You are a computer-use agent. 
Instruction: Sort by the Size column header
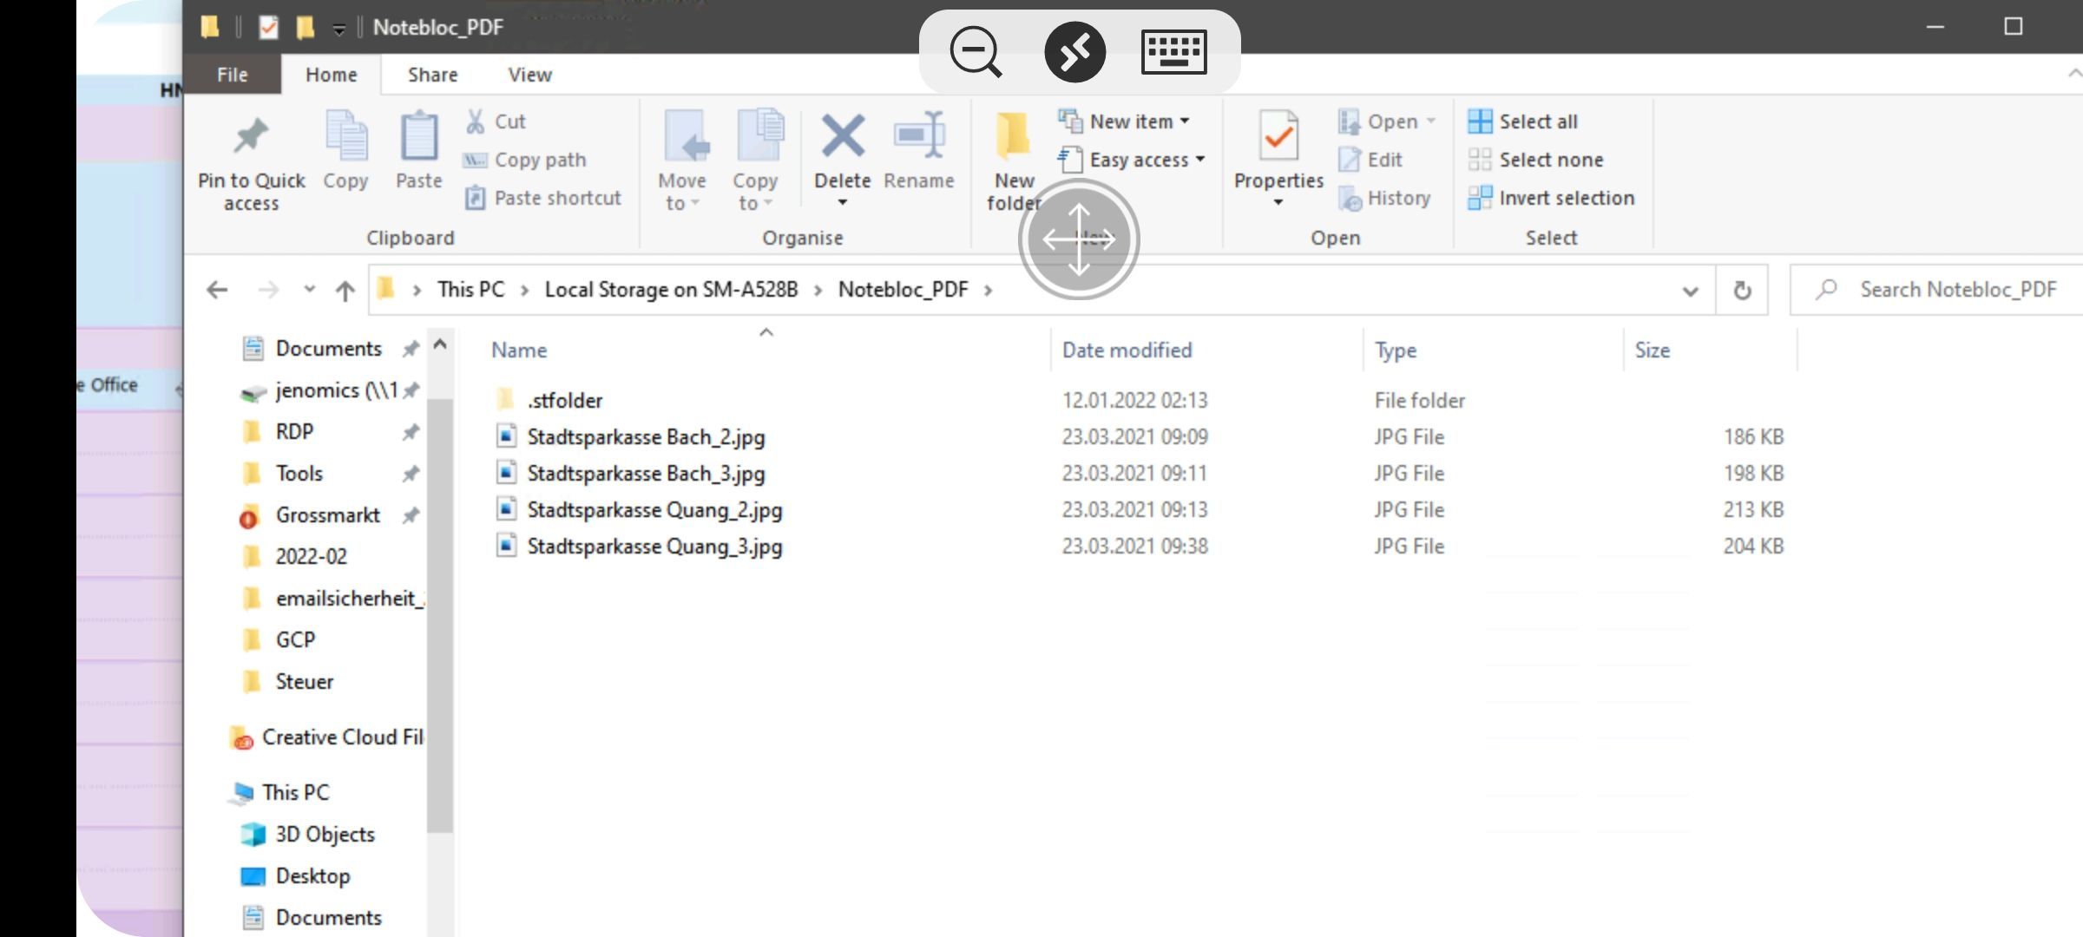1652,350
